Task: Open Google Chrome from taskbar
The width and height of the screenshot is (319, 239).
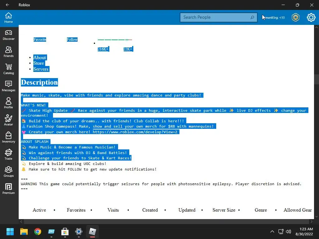Action: (x=38, y=232)
